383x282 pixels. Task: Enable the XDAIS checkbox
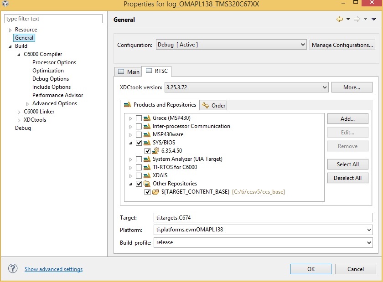point(139,175)
